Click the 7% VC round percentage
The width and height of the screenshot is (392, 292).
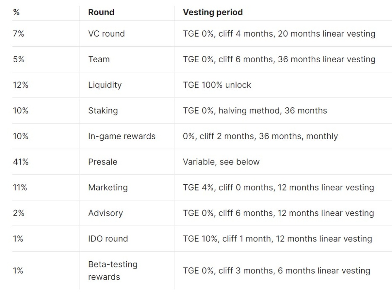(x=19, y=34)
